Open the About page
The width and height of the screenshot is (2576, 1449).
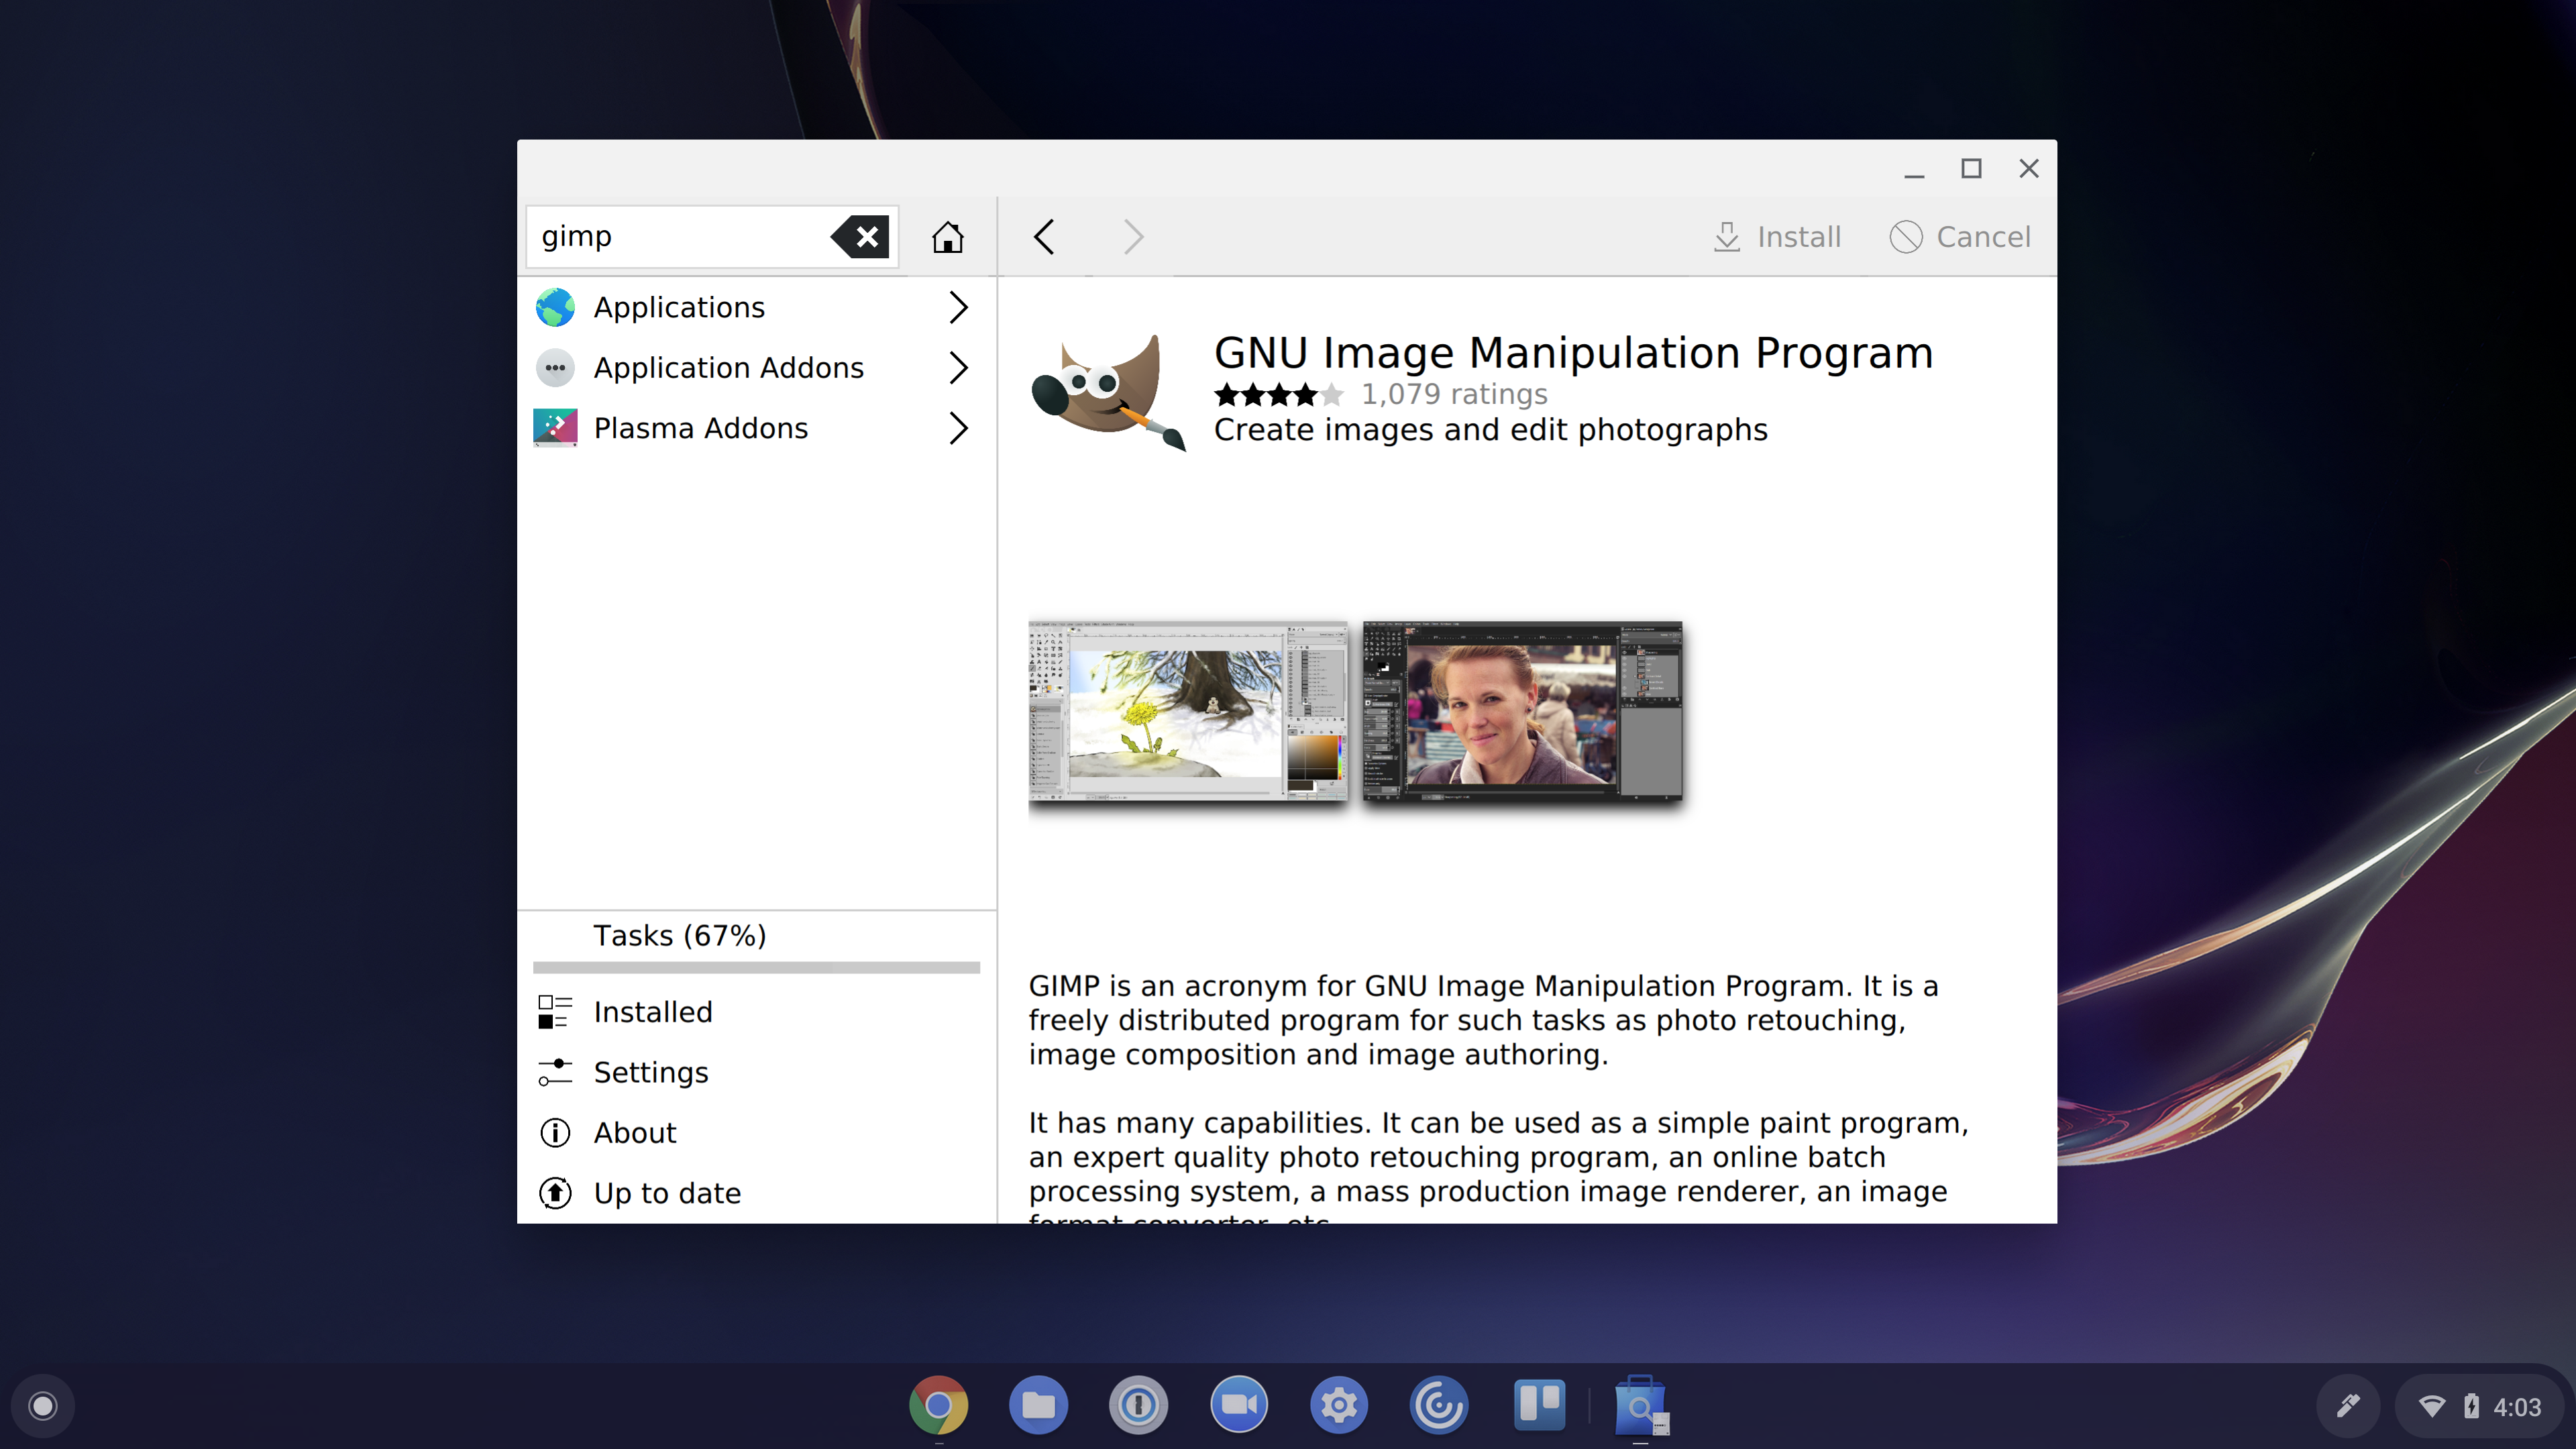756,1133
